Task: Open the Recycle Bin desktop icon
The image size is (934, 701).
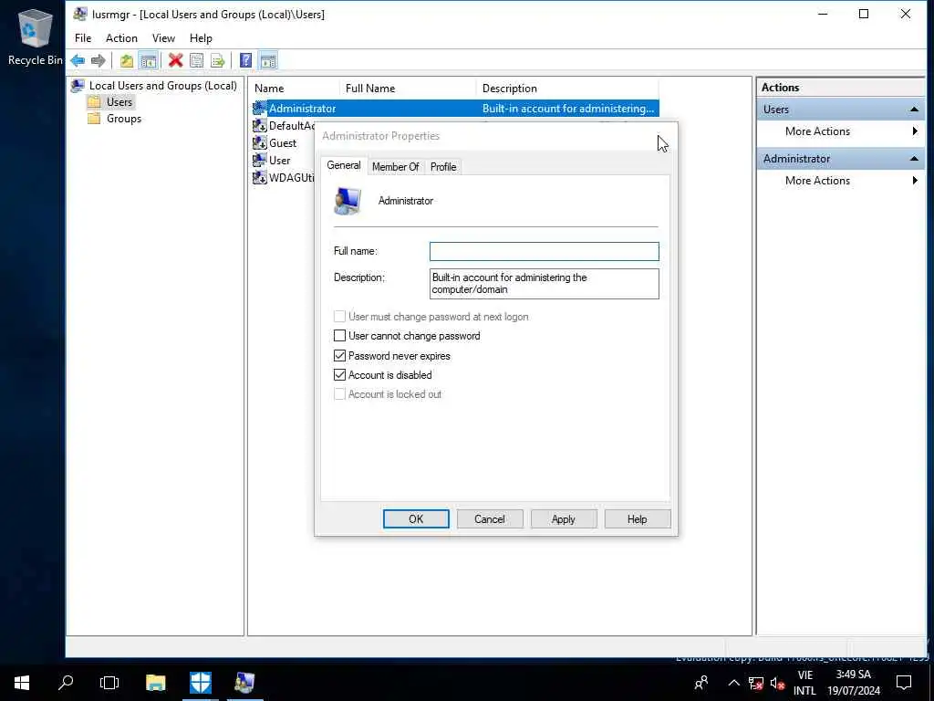Action: pos(34,37)
